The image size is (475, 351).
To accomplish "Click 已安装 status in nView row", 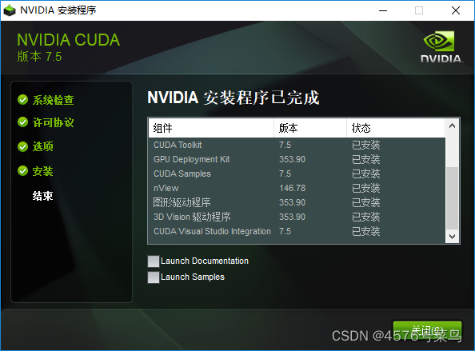I will (366, 188).
